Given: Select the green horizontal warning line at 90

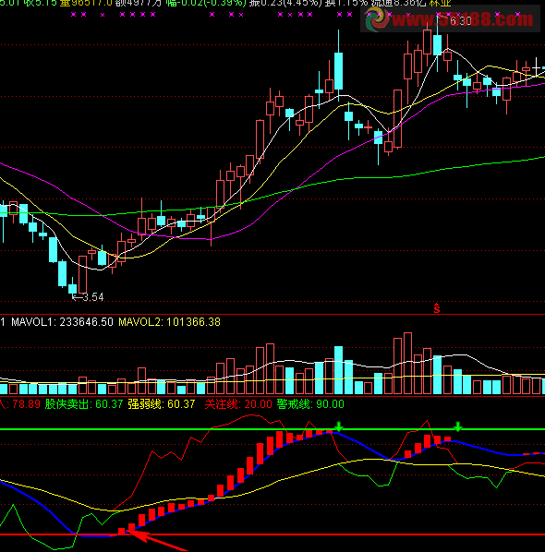Looking at the screenshot, I should (x=272, y=429).
